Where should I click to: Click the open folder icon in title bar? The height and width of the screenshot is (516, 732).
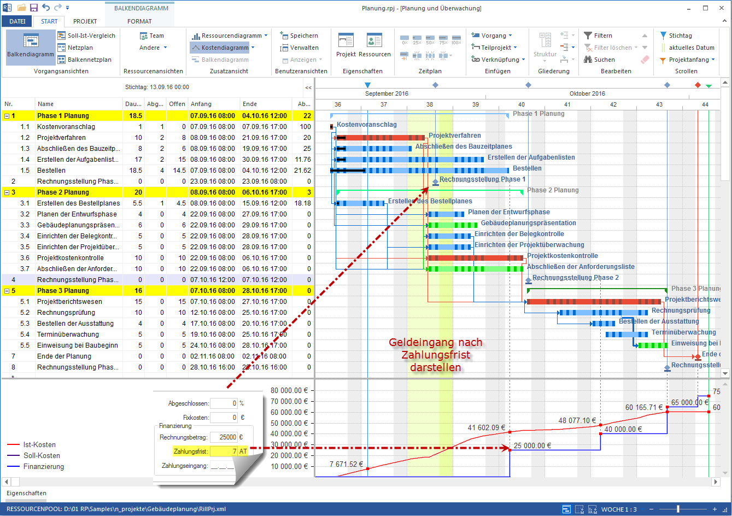pyautogui.click(x=21, y=8)
